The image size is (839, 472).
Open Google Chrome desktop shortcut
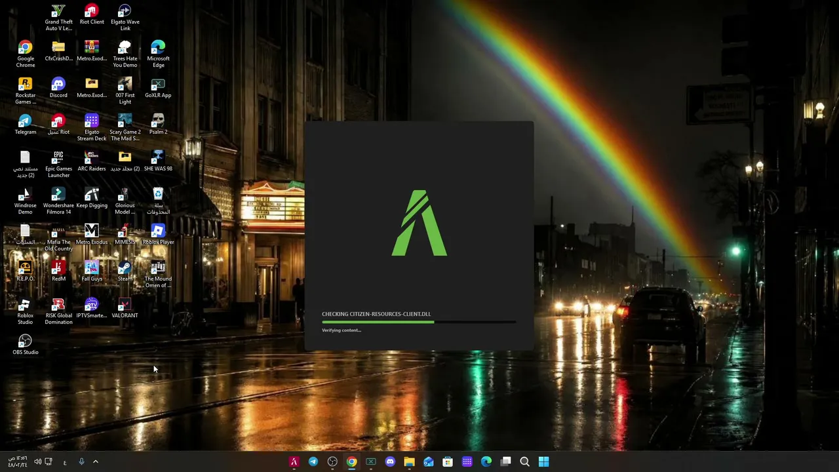tap(25, 54)
